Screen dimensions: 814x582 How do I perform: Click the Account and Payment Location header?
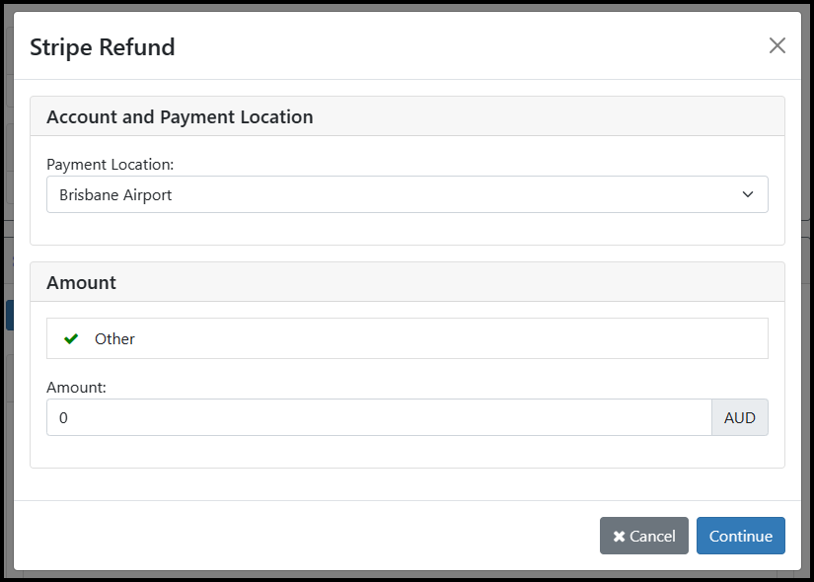click(x=180, y=116)
